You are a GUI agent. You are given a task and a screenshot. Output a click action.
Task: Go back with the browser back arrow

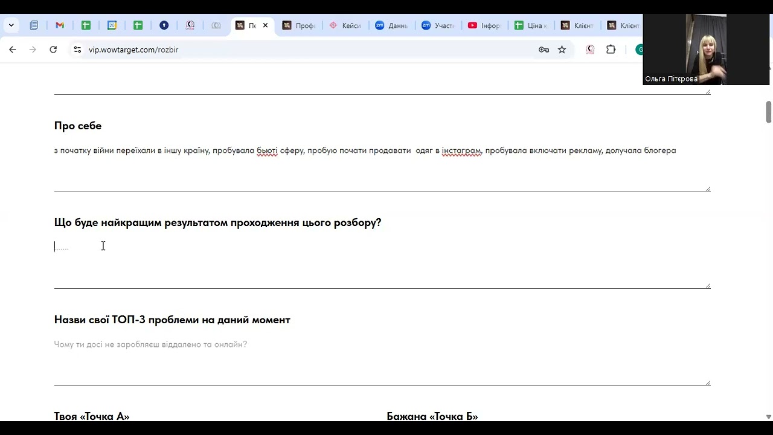pyautogui.click(x=13, y=50)
